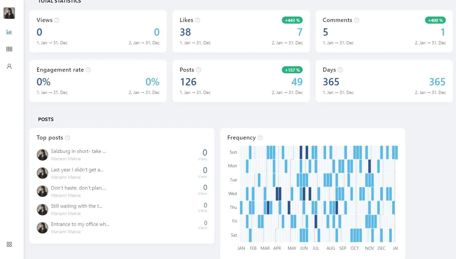Screen dimensions: 456x259
Task: Open the 'Last year I didn't get a...' post
Action: [x=77, y=170]
